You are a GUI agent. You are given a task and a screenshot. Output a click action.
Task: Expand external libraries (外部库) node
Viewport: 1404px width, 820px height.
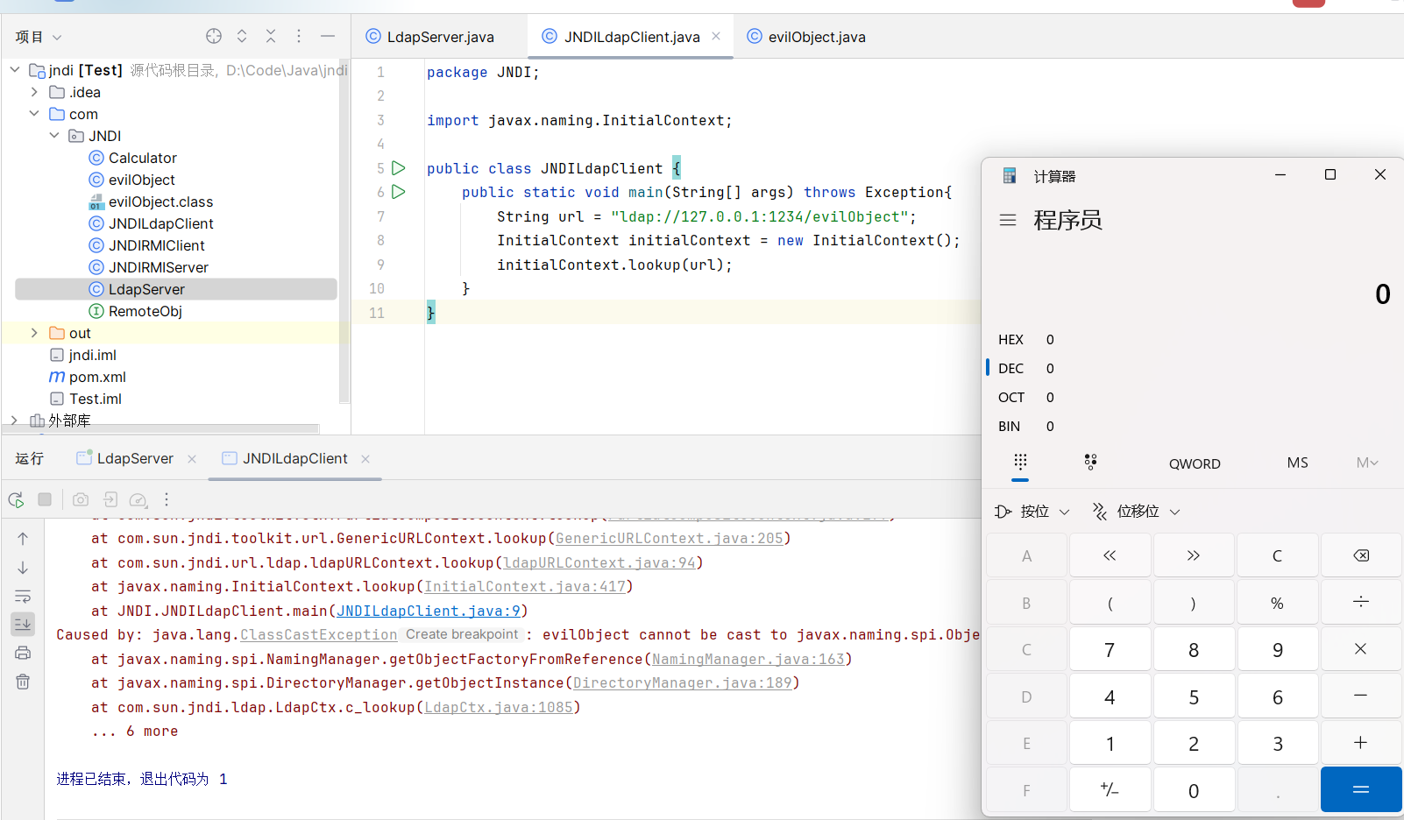coord(15,420)
